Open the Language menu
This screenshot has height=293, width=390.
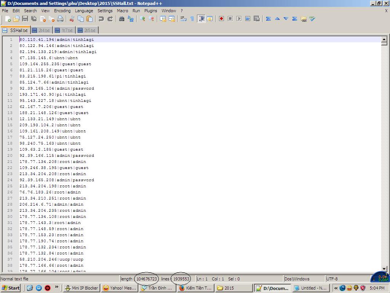pos(84,11)
